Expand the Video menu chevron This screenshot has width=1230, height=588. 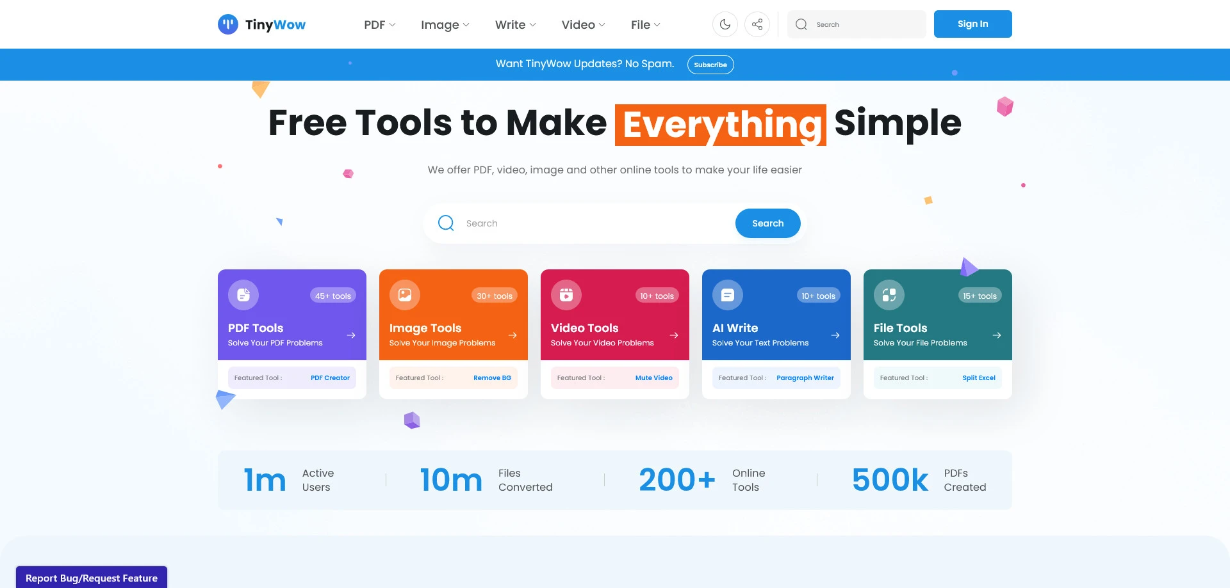pyautogui.click(x=602, y=25)
